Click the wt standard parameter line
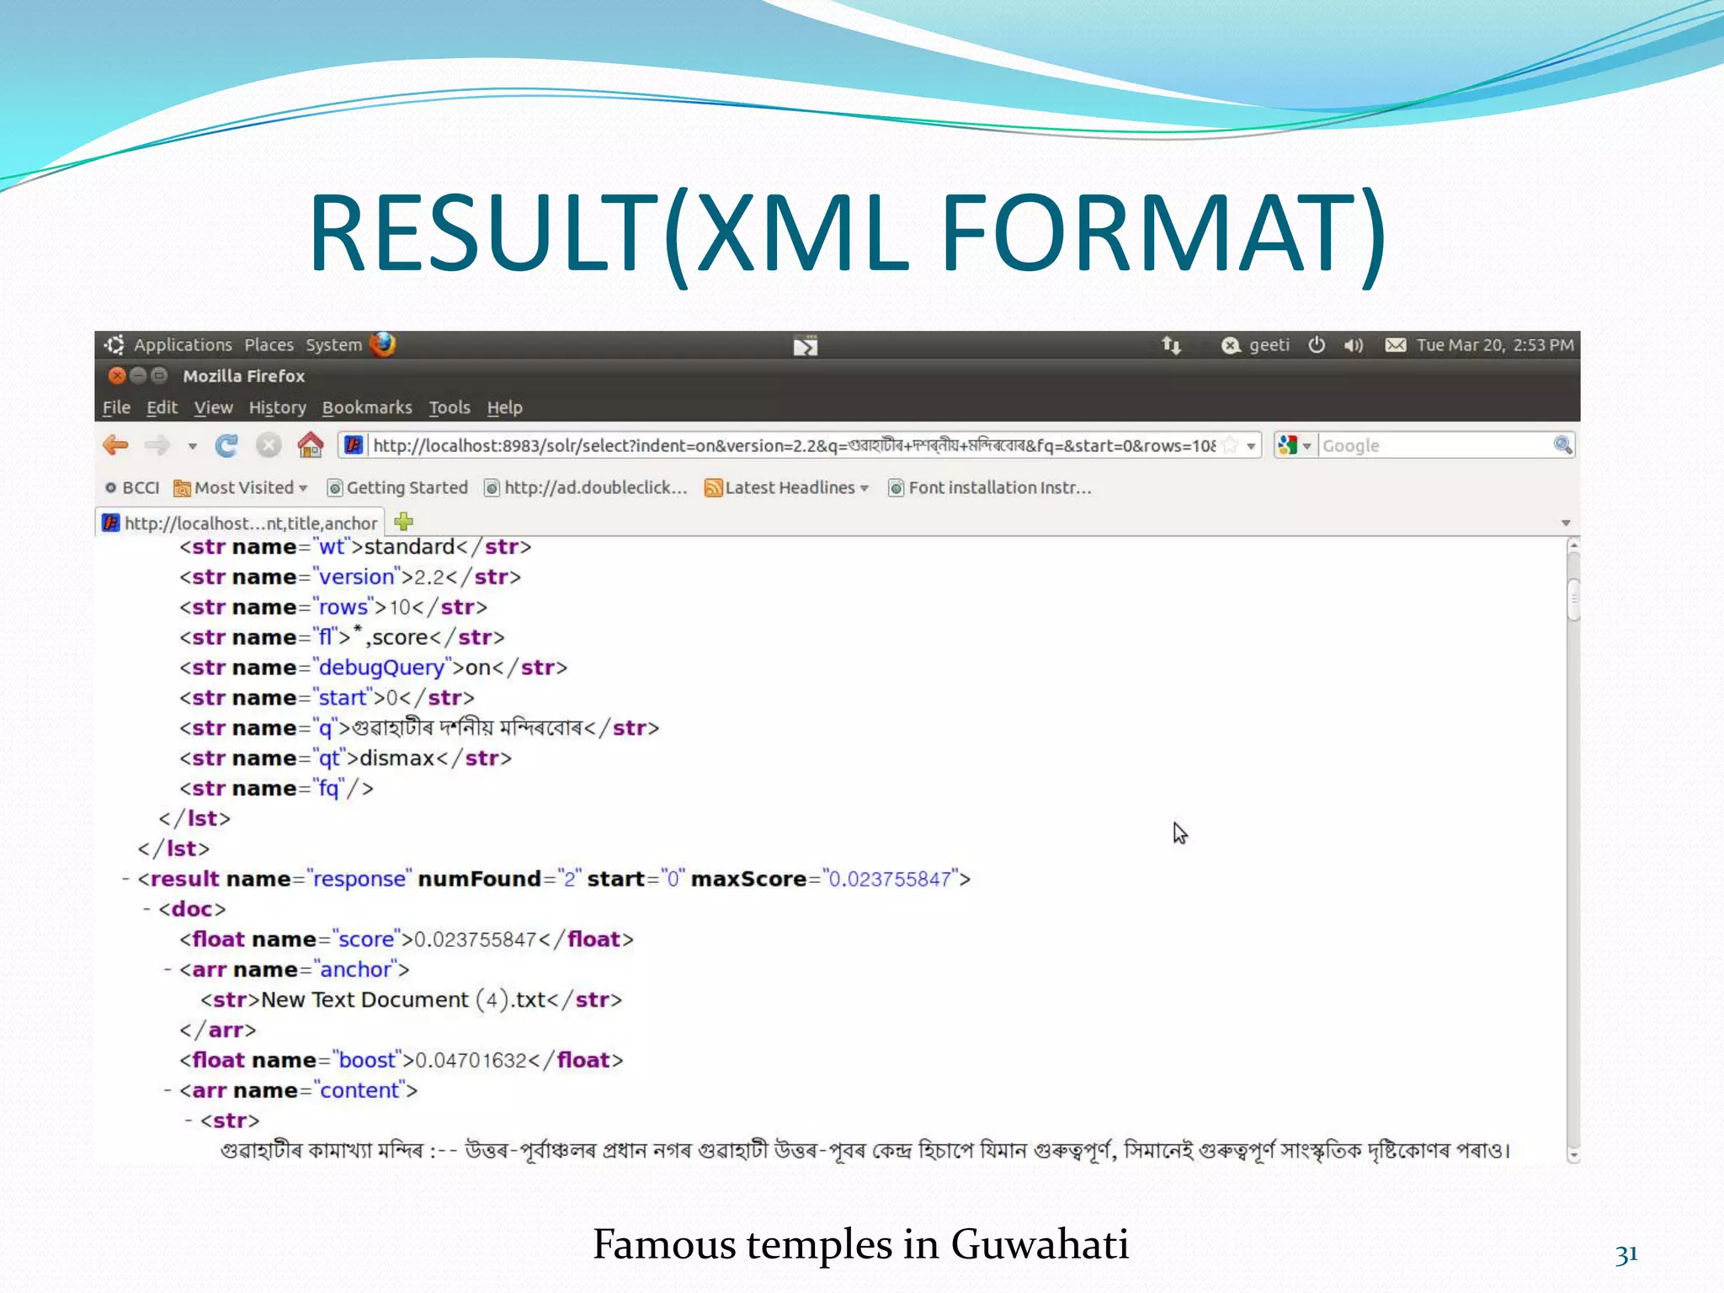 click(x=355, y=546)
